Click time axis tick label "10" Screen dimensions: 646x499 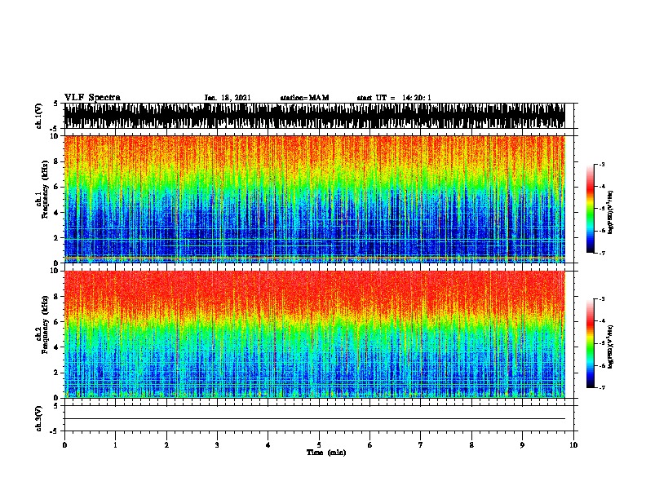(573, 445)
